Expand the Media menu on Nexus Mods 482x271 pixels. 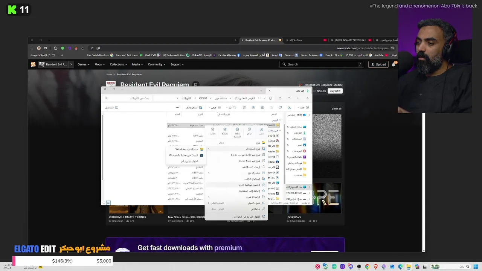point(137,64)
